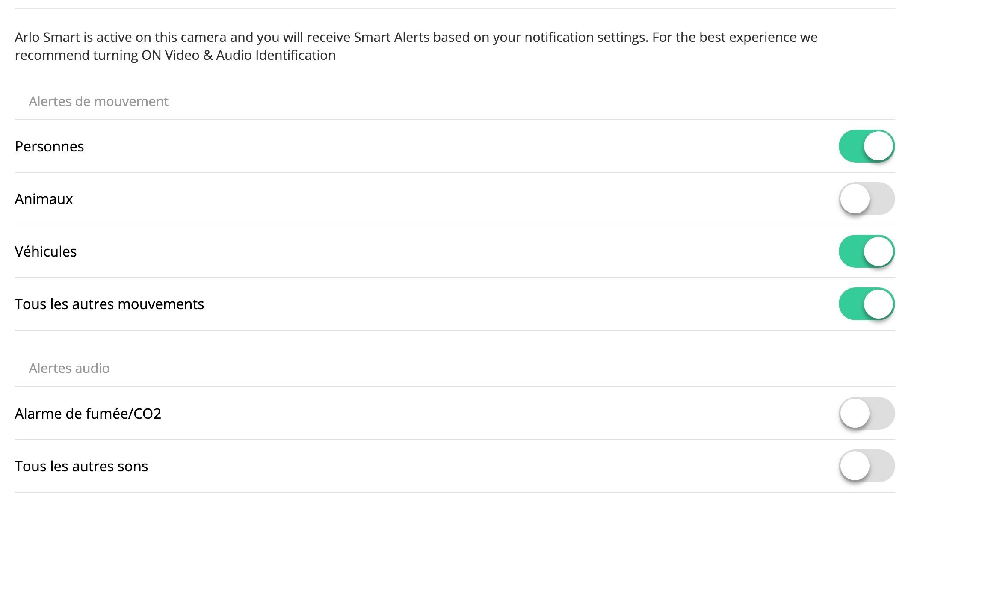
Task: Click the Smart Alerts phrase in the description
Action: (391, 38)
